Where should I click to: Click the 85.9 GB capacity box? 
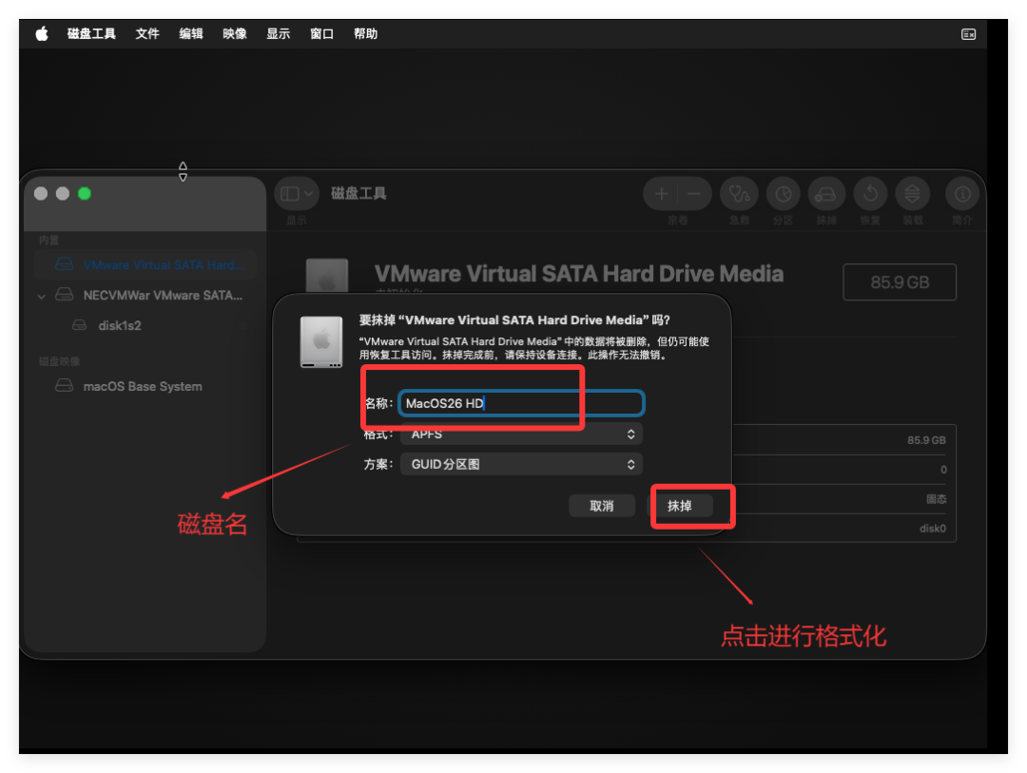coord(900,282)
